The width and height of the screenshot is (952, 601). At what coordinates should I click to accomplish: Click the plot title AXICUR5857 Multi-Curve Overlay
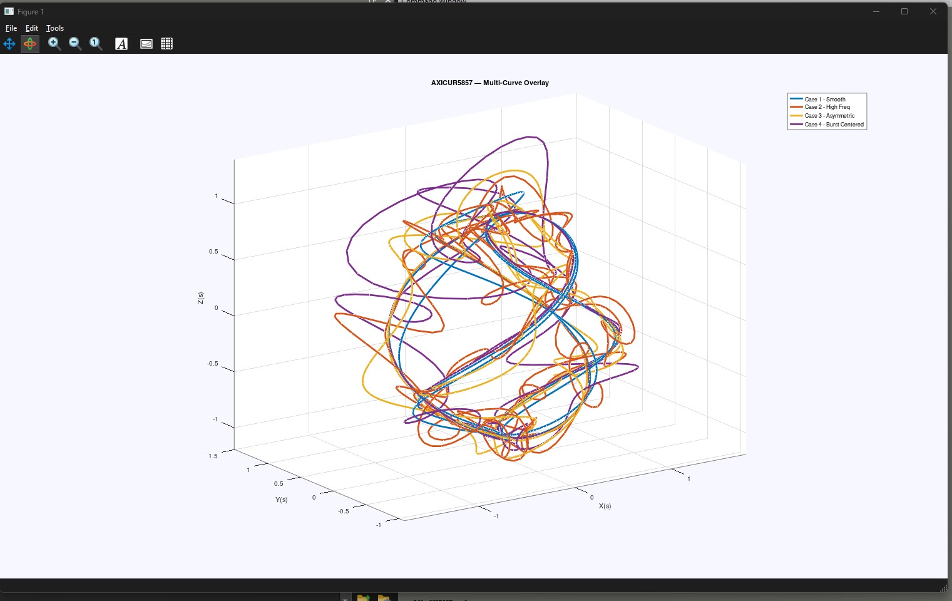pos(489,83)
